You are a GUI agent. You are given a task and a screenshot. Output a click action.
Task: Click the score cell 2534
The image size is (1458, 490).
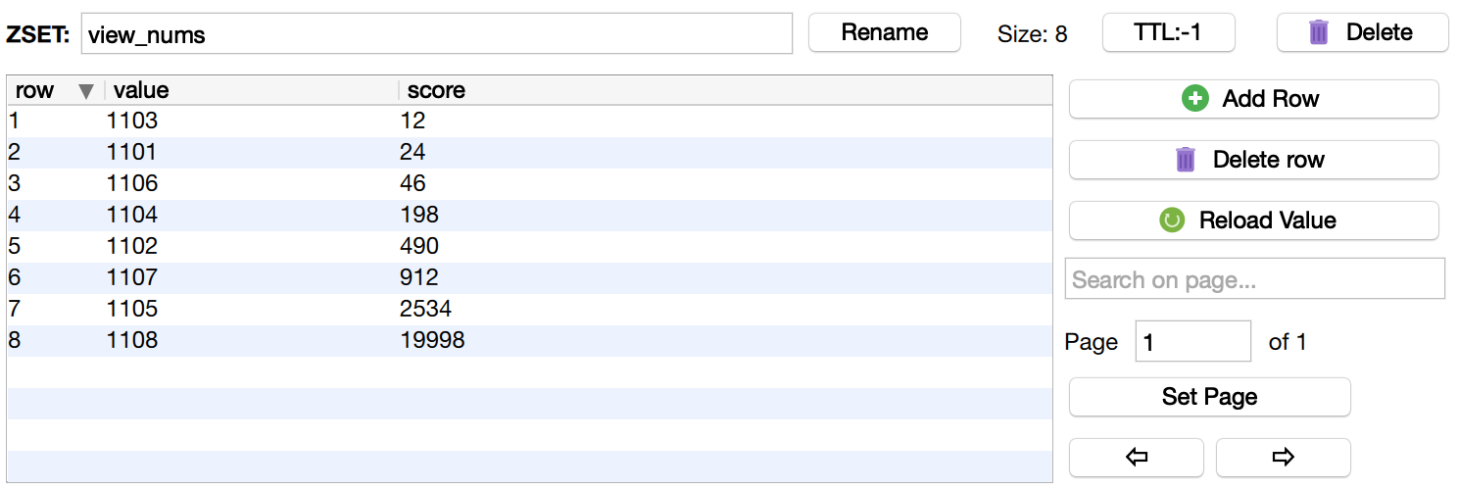(x=425, y=309)
